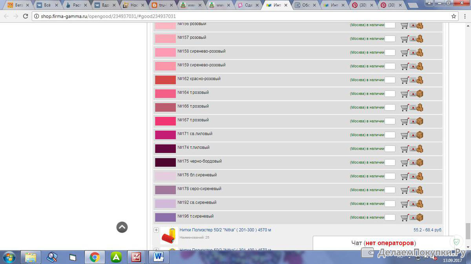
Task: Click the envelope icon for №157 розовый
Action: (x=413, y=39)
